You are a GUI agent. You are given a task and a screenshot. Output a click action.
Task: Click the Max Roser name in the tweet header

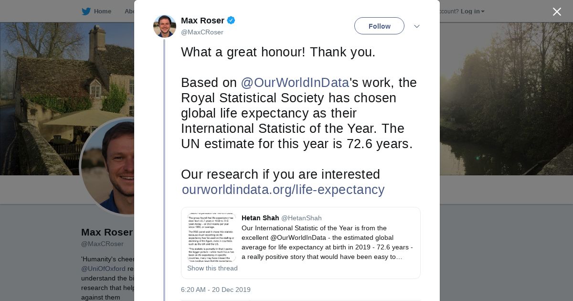[202, 21]
